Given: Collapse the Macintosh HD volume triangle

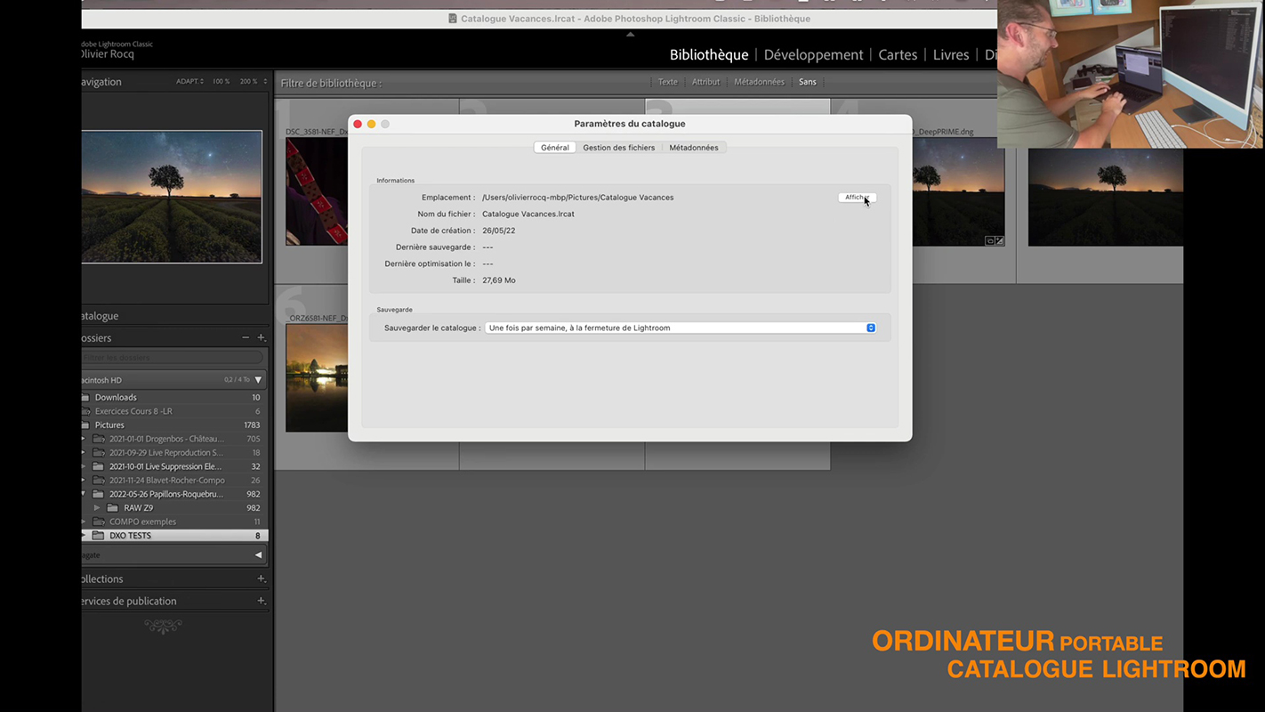Looking at the screenshot, I should (258, 380).
